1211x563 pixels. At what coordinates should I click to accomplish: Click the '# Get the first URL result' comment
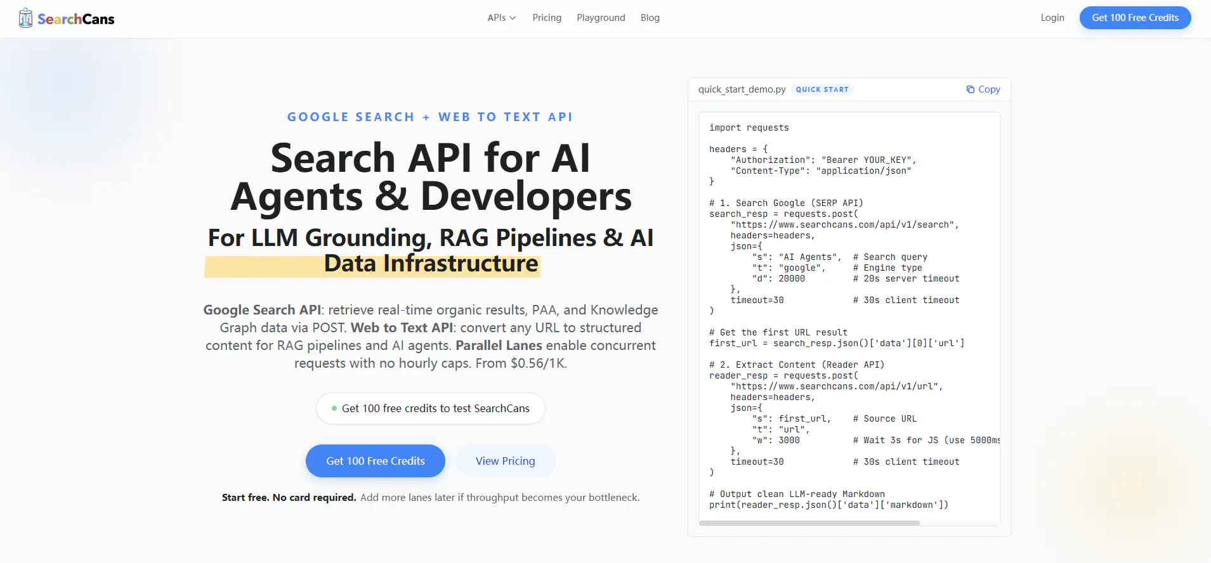778,332
